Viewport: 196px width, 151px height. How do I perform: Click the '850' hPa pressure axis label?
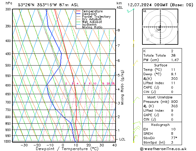pyautogui.click(x=9, y=124)
